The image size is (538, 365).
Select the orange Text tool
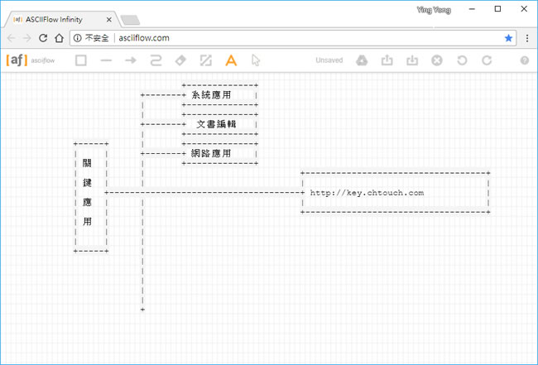(231, 60)
